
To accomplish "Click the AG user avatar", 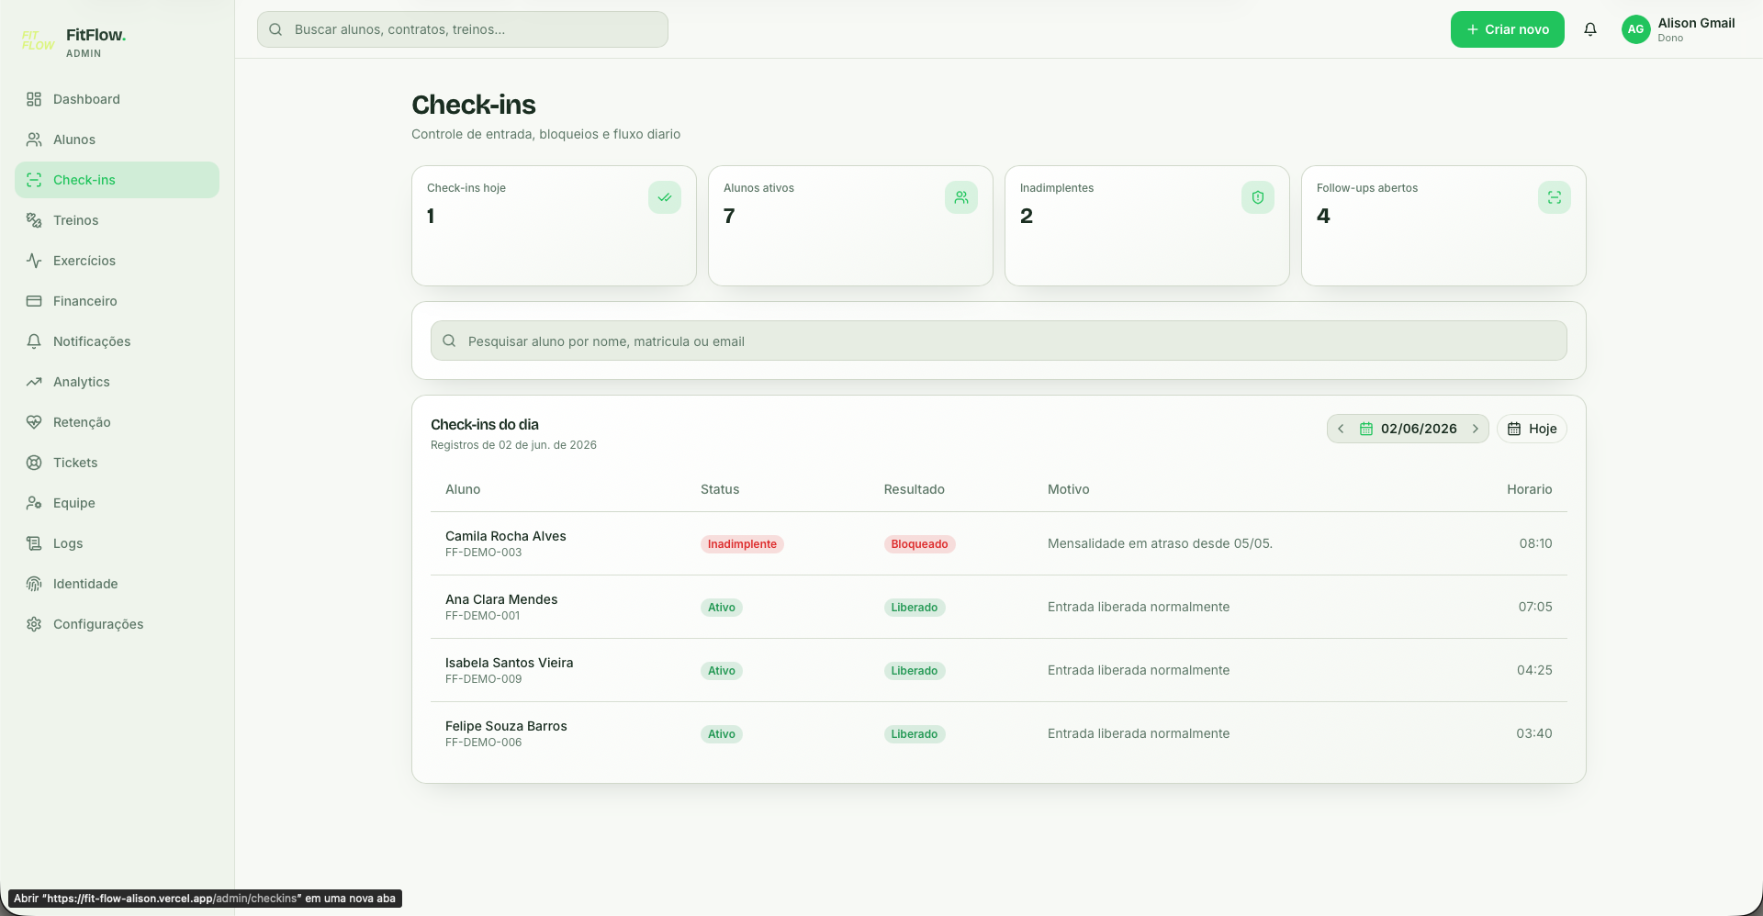I will (1635, 29).
